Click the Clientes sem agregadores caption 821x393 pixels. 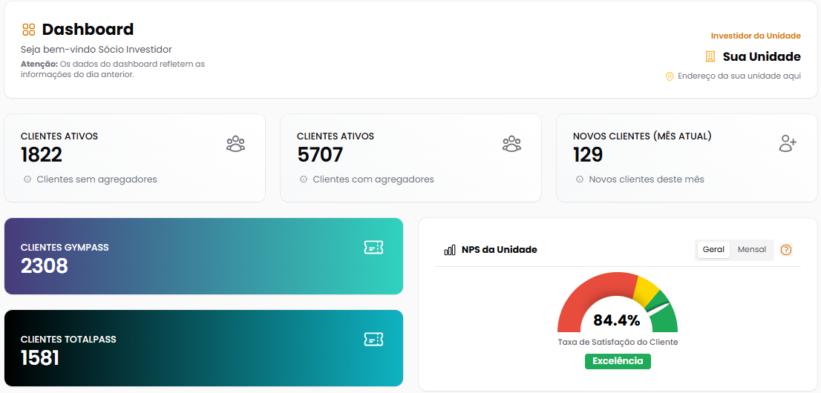[97, 179]
